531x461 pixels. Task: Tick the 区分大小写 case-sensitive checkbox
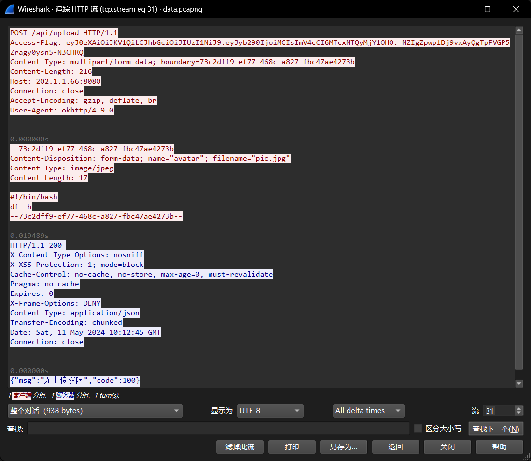418,428
